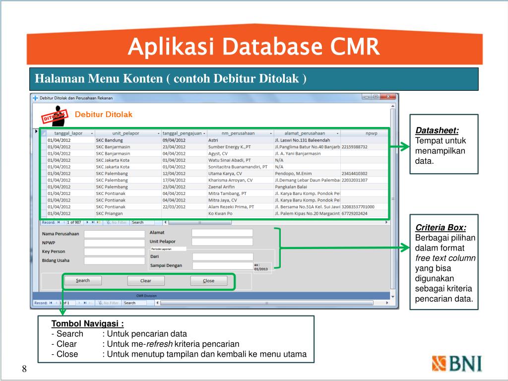This screenshot has height=381, width=508.
Task: Select cell 'Zaenal Arifin'
Action: pos(241,187)
